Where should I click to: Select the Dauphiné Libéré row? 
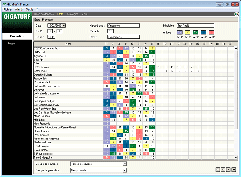click(x=134, y=75)
